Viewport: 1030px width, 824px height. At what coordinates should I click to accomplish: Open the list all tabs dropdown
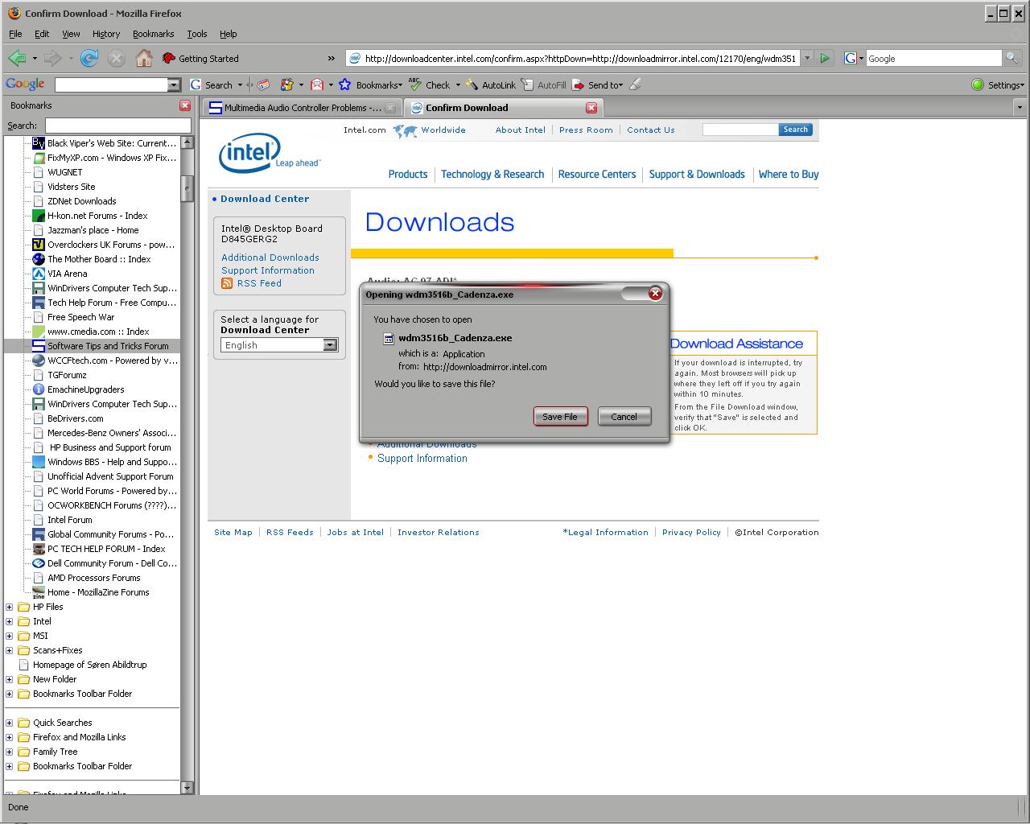pos(1019,107)
